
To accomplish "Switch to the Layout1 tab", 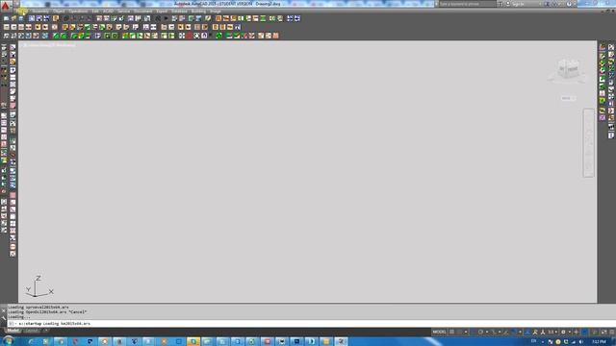I will (32, 331).
